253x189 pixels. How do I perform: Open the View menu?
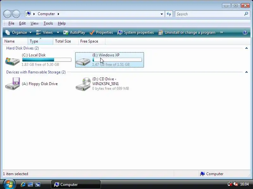pyautogui.click(x=34, y=23)
